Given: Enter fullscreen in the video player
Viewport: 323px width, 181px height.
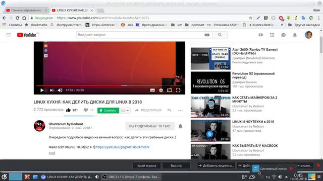Looking at the screenshot, I should (x=178, y=90).
